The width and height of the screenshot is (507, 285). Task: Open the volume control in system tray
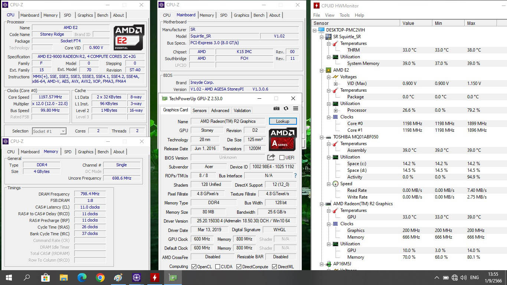464,278
